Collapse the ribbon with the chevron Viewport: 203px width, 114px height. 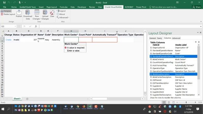tap(201, 22)
